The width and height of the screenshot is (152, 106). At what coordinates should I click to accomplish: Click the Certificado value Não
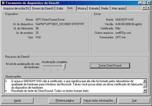point(118,28)
